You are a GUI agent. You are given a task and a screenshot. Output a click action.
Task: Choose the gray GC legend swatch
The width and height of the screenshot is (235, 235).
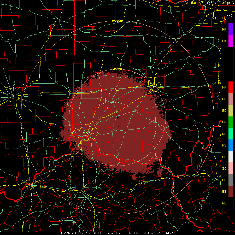(231, 180)
